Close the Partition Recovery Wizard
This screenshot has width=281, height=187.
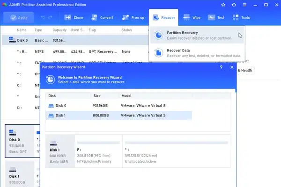[x=232, y=67]
